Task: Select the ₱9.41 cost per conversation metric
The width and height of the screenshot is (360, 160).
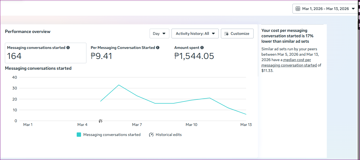Action: (101, 56)
